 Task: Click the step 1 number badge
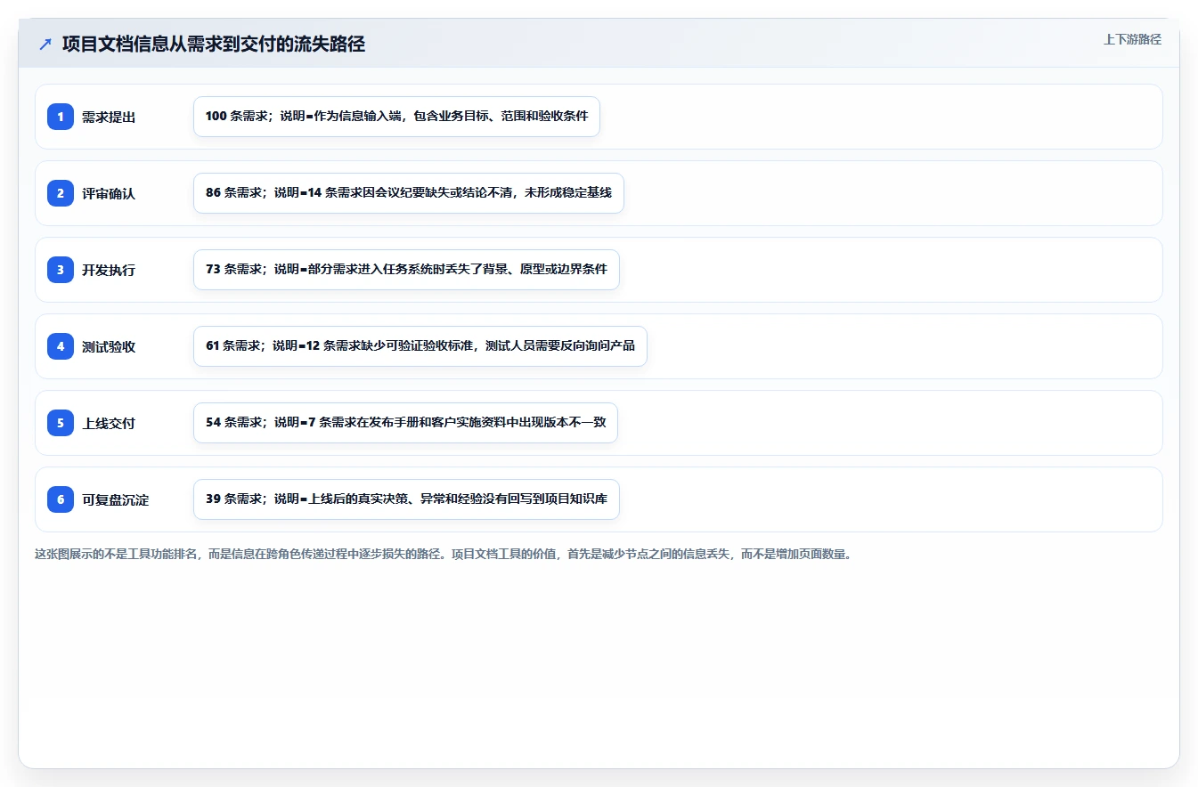click(x=61, y=117)
